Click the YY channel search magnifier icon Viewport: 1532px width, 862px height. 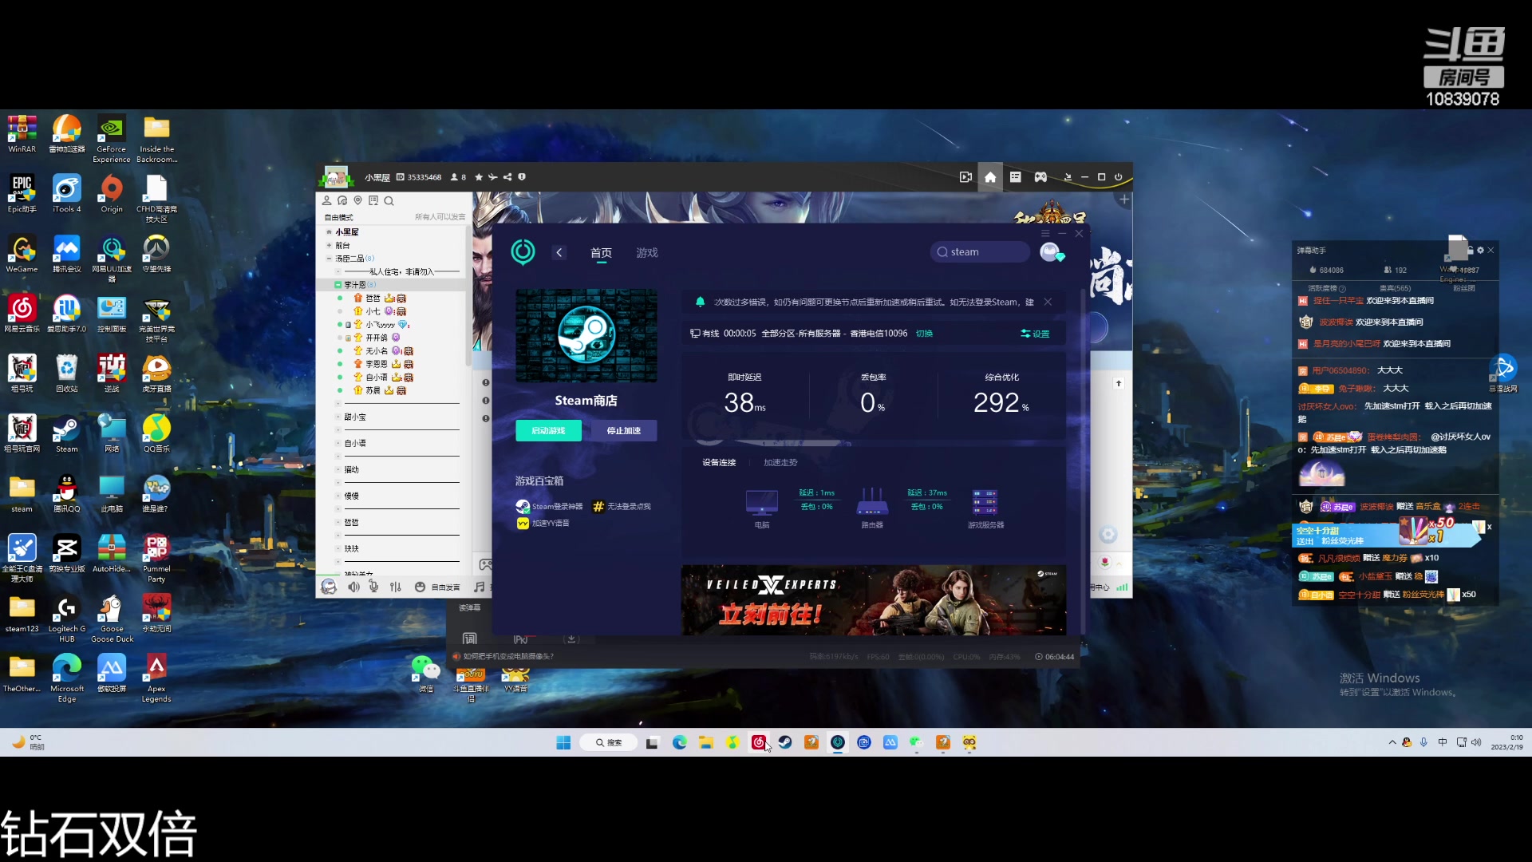point(389,201)
